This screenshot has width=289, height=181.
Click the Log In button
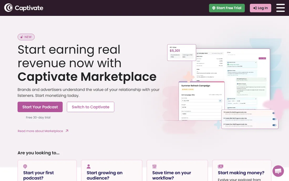click(260, 8)
